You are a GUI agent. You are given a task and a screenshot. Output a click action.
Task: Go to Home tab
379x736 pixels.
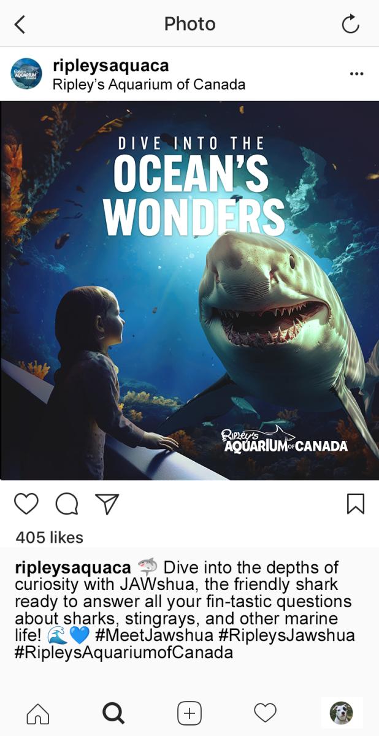38,713
